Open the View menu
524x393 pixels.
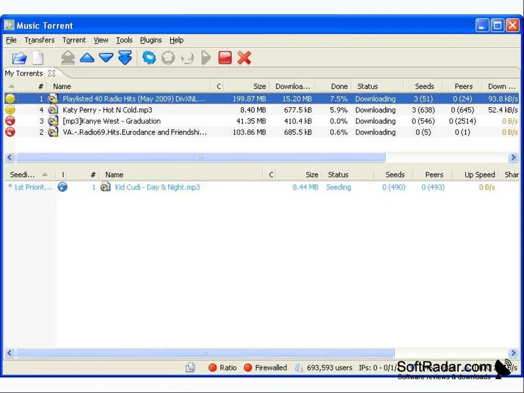coord(101,40)
